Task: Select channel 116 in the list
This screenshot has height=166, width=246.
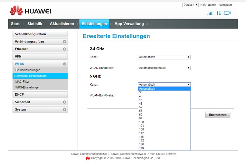Action: tap(164, 137)
